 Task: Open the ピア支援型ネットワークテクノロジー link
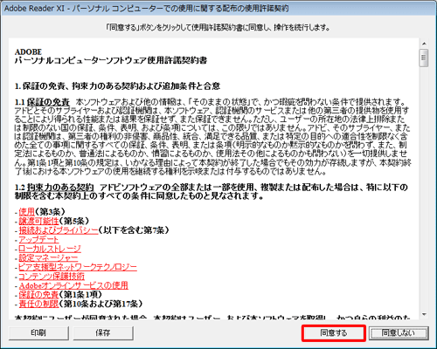pos(78,267)
